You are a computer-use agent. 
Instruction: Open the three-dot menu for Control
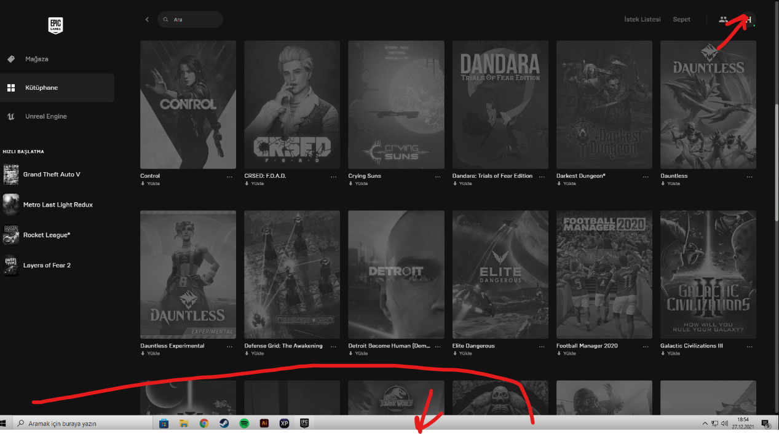230,176
